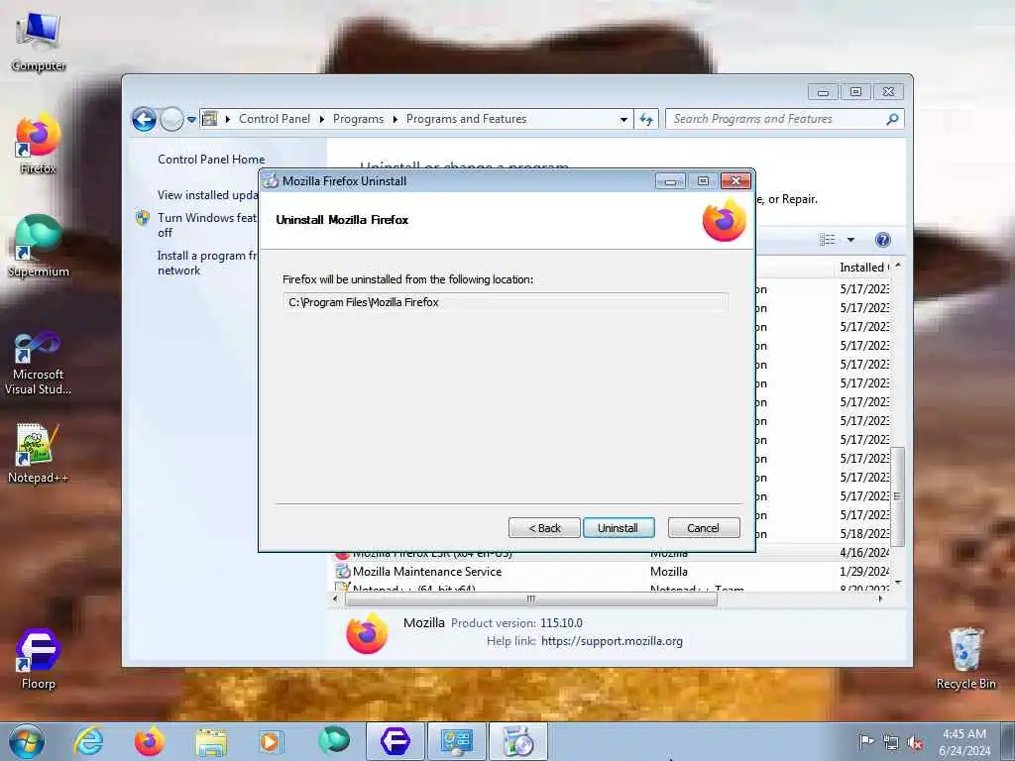Click the back arrow in Control Panel
Screen dimensions: 1015x761
(x=144, y=120)
